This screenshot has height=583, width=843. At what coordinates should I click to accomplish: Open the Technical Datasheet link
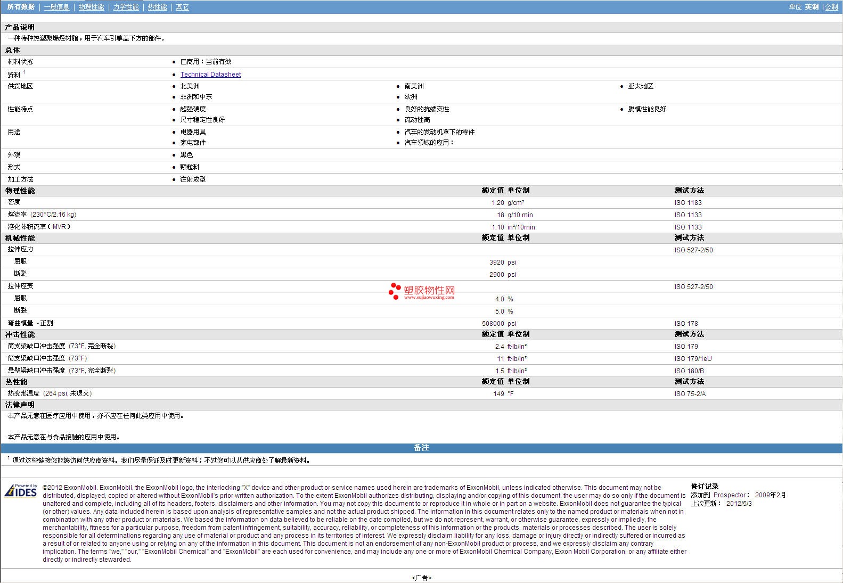click(210, 75)
